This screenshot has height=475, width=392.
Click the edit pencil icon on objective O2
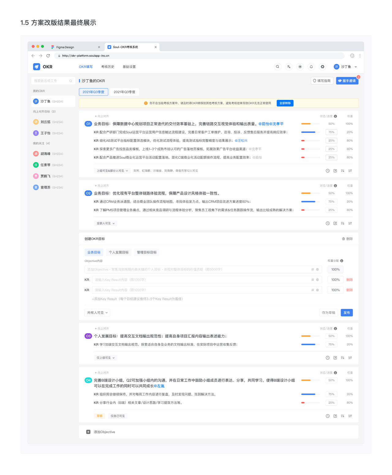pos(335,223)
